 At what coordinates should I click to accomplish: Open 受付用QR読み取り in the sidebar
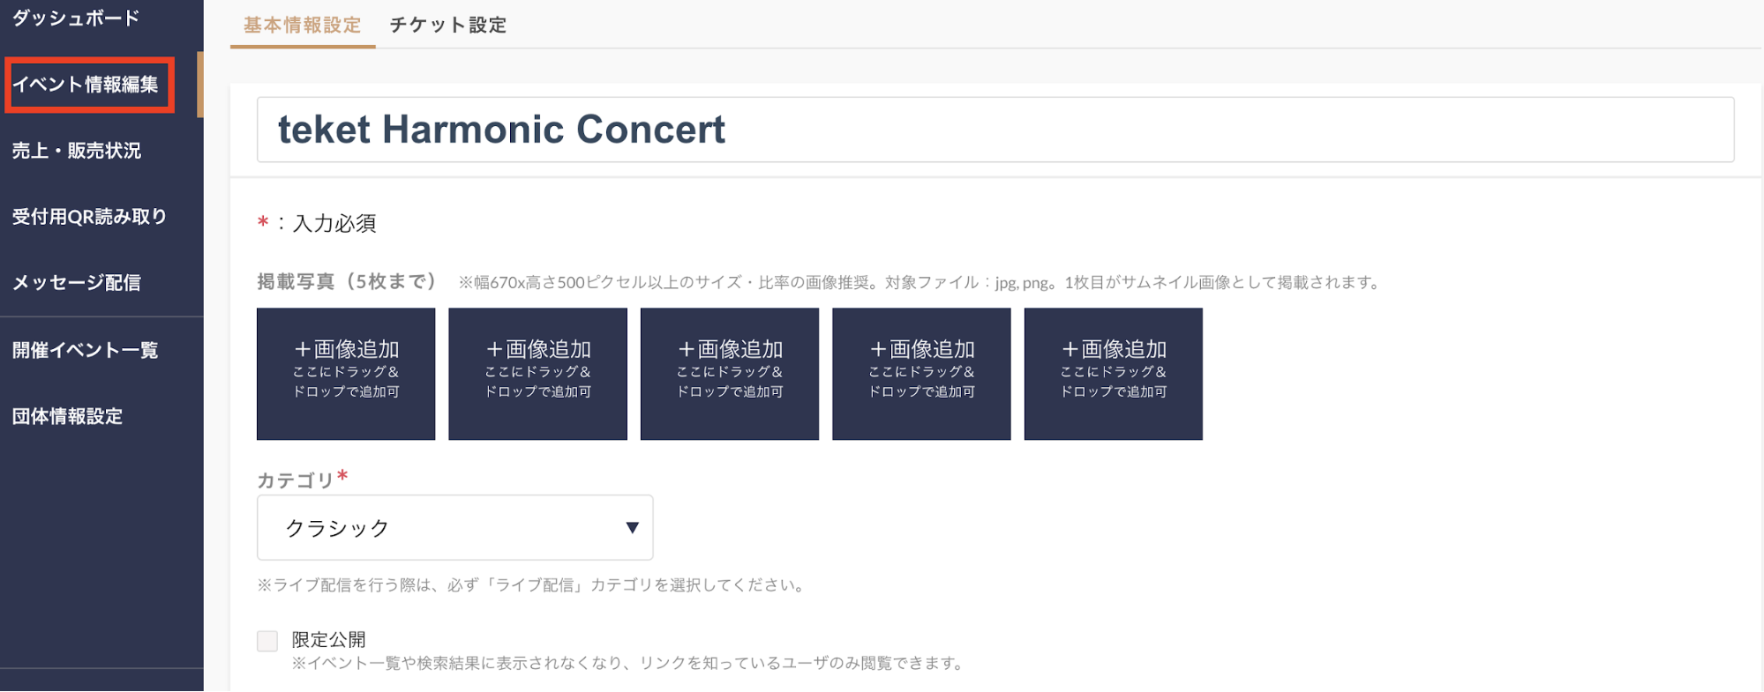(x=89, y=217)
